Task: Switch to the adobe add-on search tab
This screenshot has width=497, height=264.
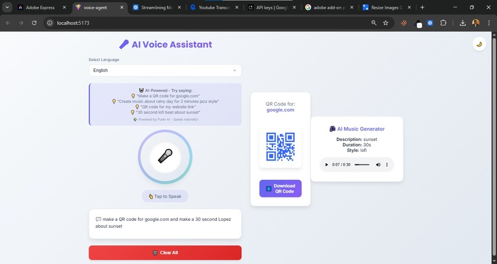Action: point(329,7)
